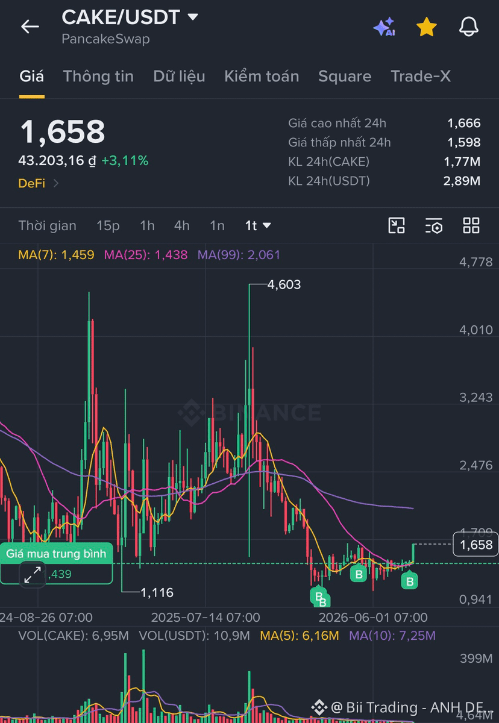This screenshot has height=723, width=499.
Task: Tap the 1,116 low price marker
Action: (157, 593)
